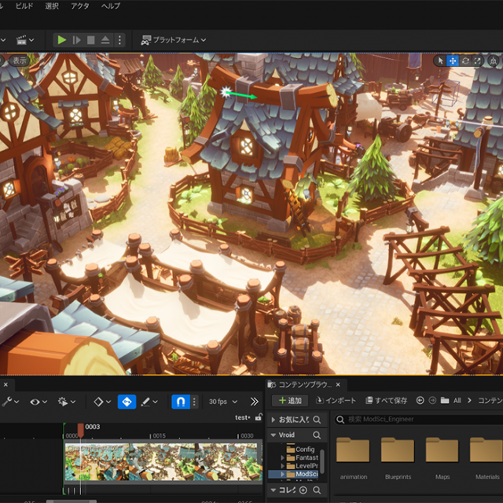Viewport: 503px width, 503px height.
Task: Open the プラットフォーム platforms dropdown
Action: [173, 39]
